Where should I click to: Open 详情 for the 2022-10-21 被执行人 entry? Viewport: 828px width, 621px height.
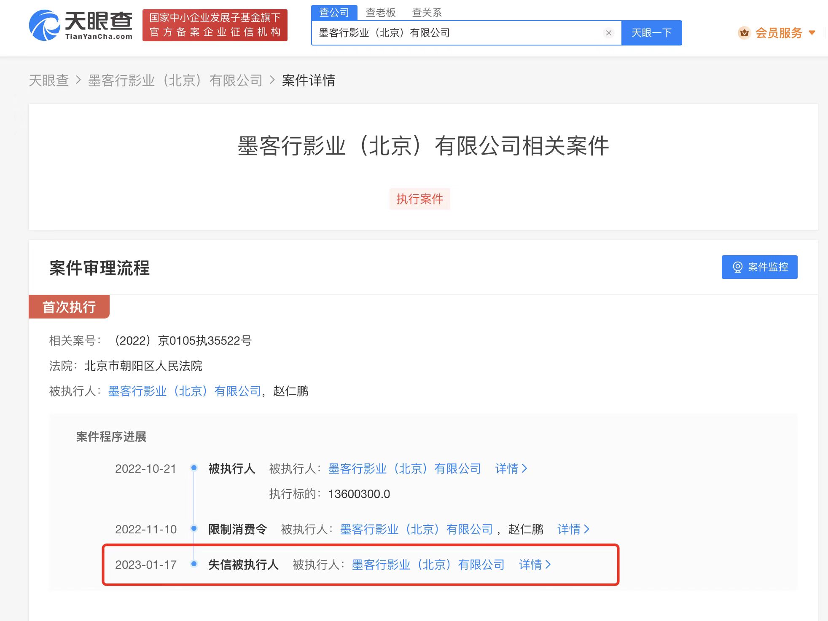511,468
